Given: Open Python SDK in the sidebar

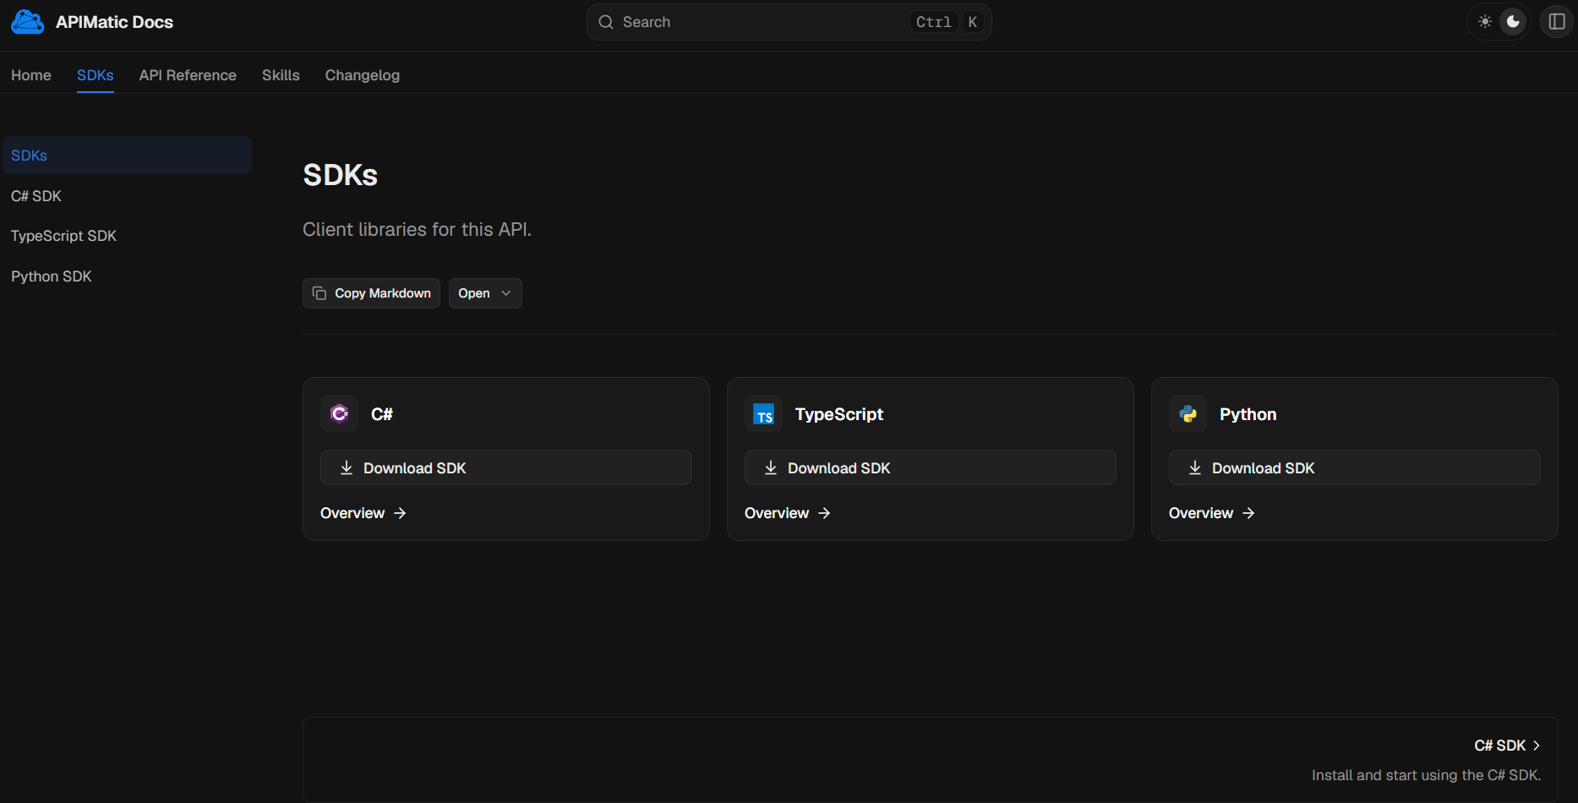Looking at the screenshot, I should 128,276.
